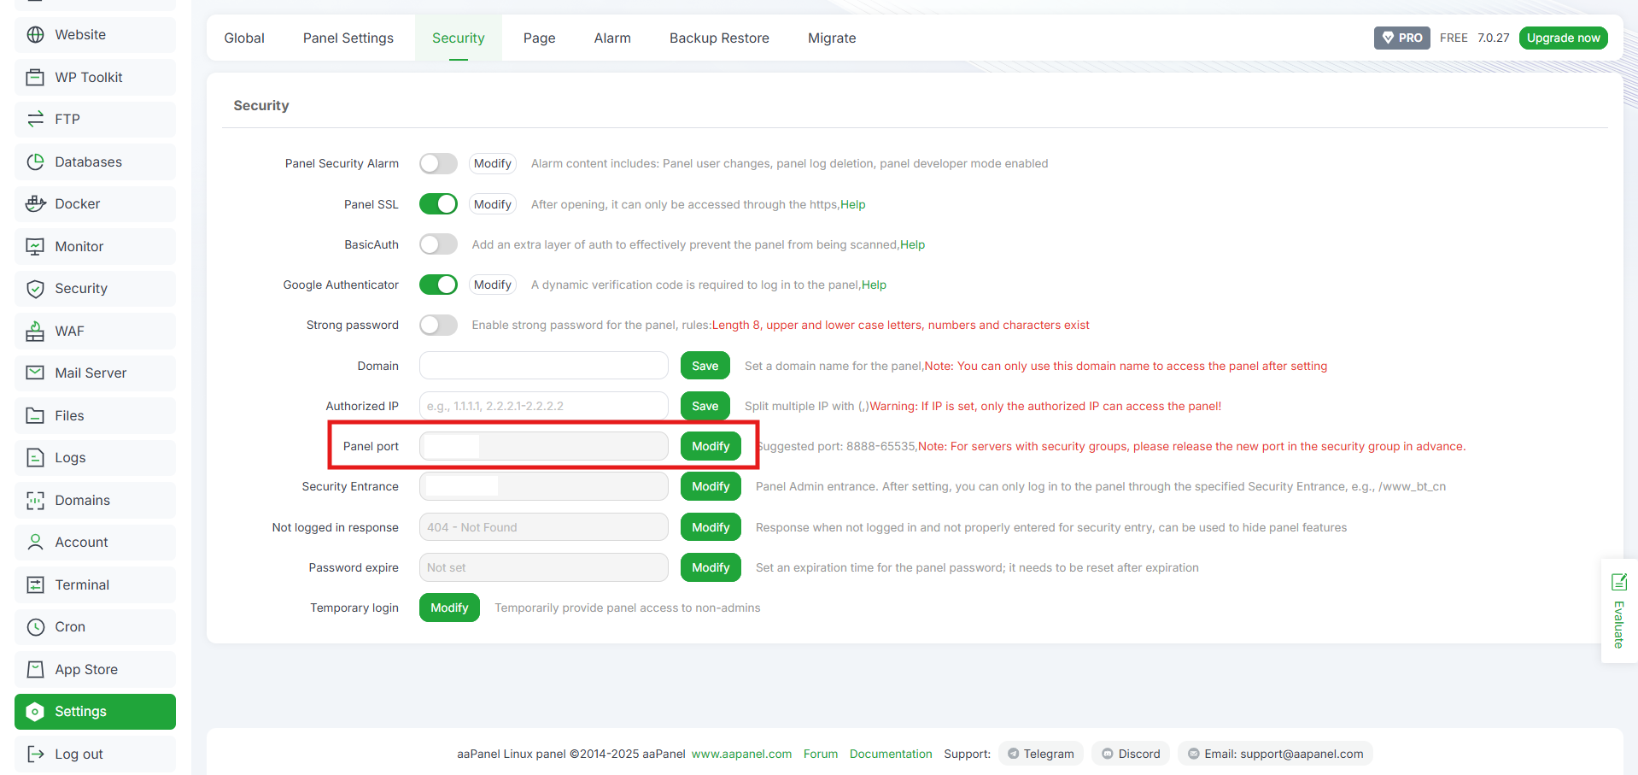Click the Panel port field
This screenshot has height=775, width=1638.
tap(544, 446)
